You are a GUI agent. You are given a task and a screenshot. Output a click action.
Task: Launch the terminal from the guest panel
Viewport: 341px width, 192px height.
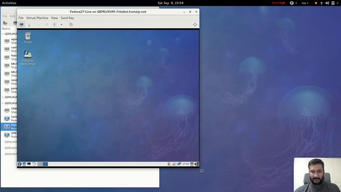(x=29, y=164)
